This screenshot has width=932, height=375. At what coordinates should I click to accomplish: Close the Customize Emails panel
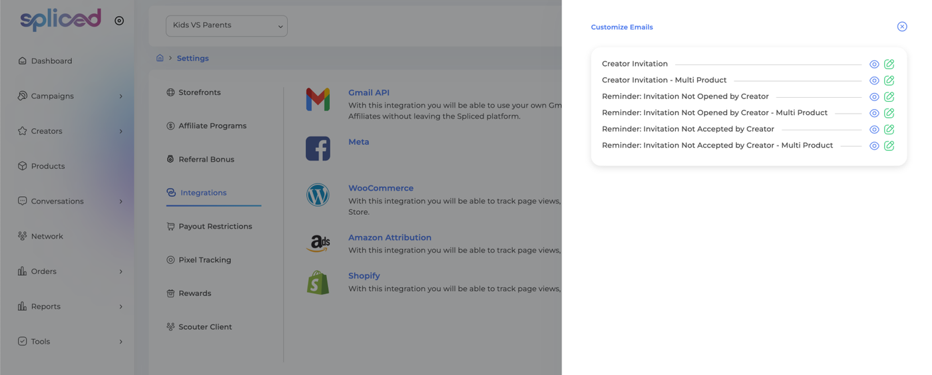(x=902, y=27)
